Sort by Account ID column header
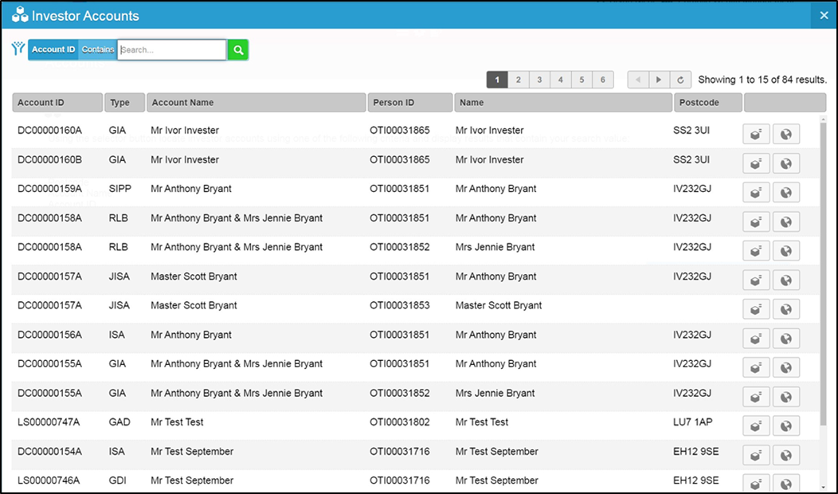This screenshot has height=494, width=838. coord(57,103)
